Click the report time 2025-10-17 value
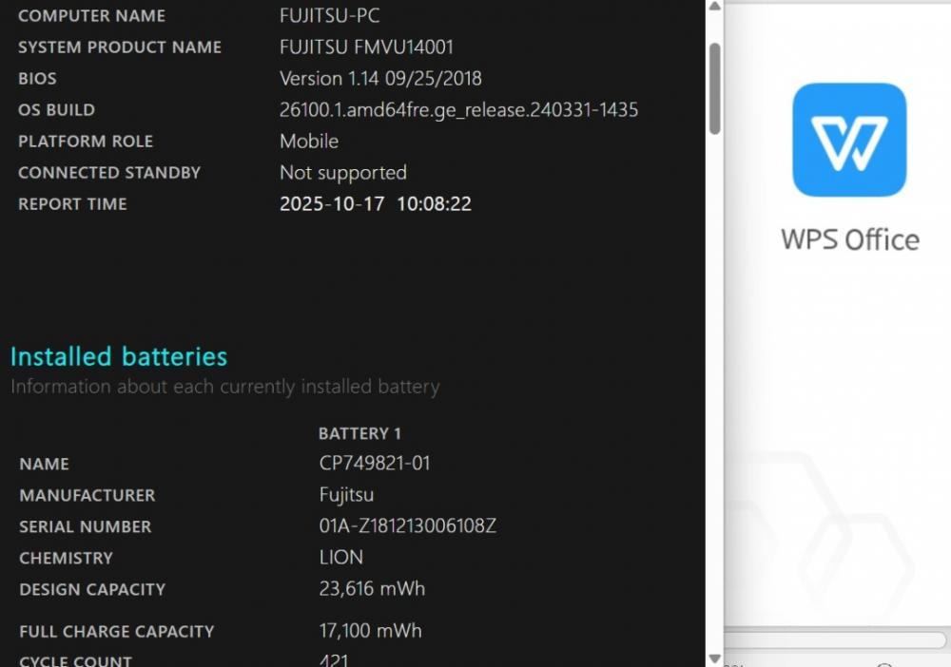The height and width of the screenshot is (667, 951). tap(332, 204)
